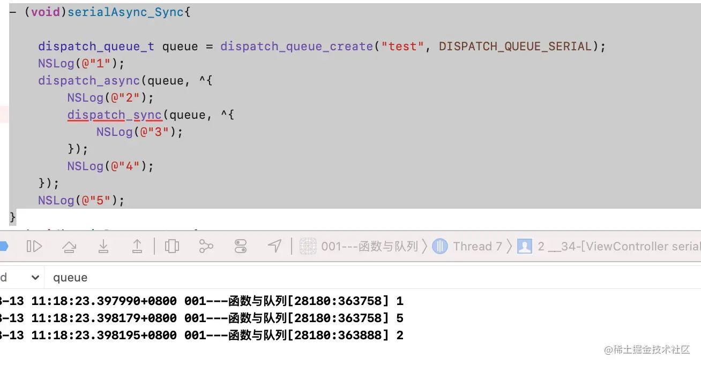Open the view hierarchy debugger
The width and height of the screenshot is (701, 366).
pos(171,246)
